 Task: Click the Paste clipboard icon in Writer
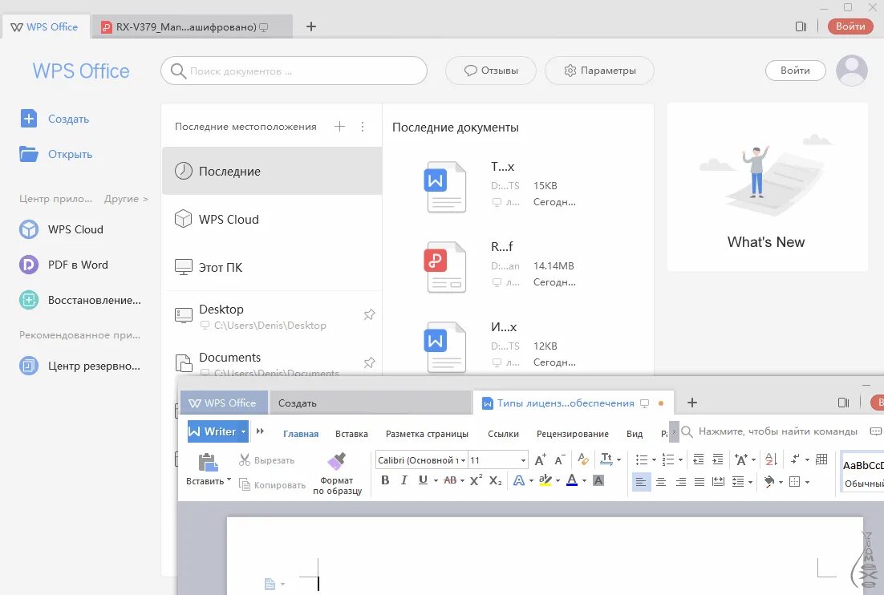click(208, 462)
